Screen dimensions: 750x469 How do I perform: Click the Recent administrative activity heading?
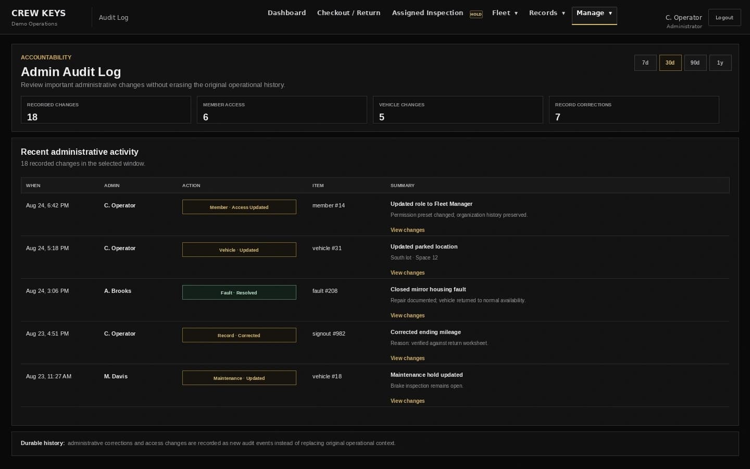tap(80, 152)
